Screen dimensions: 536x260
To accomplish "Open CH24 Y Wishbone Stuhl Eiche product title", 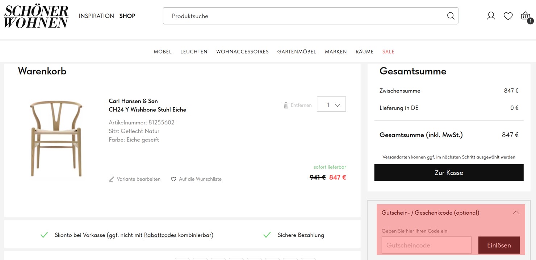I will tap(147, 110).
